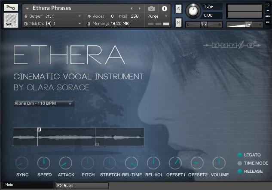Click the wrench edit instrument icon
The image size is (272, 190).
click(x=11, y=7)
